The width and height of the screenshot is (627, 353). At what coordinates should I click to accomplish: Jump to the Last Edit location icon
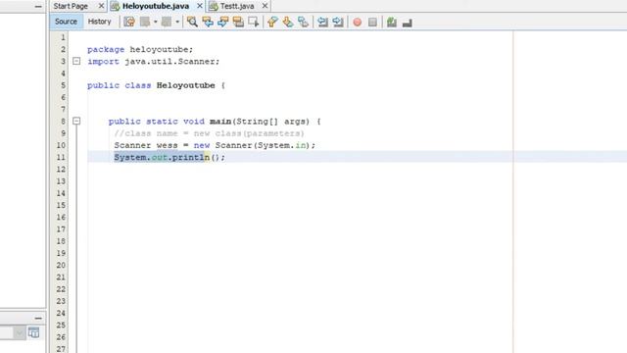coord(129,22)
